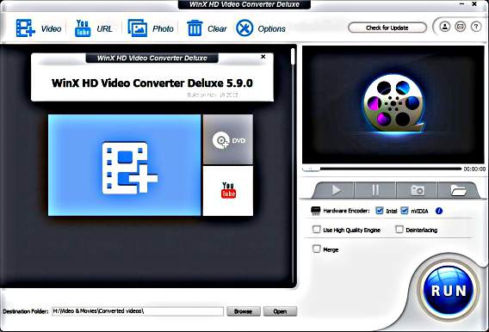This screenshot has height=332, width=489.
Task: Click the 00:00:00 preview time
Action: tap(474, 169)
